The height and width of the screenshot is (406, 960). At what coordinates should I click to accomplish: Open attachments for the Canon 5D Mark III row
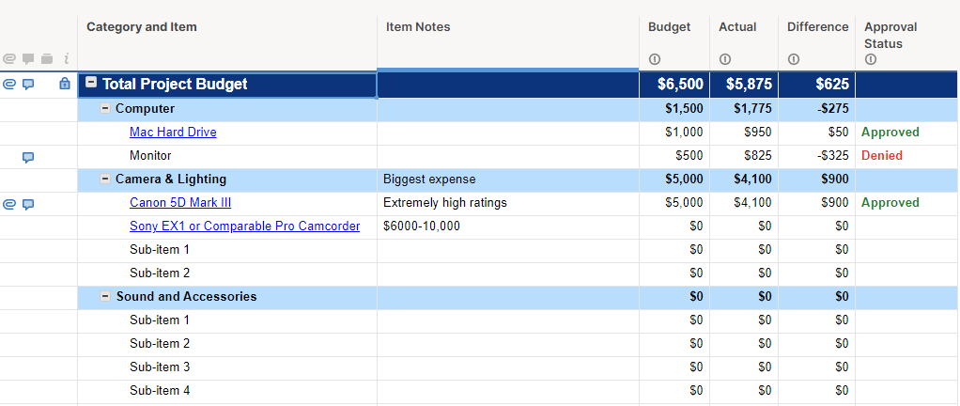coord(9,204)
